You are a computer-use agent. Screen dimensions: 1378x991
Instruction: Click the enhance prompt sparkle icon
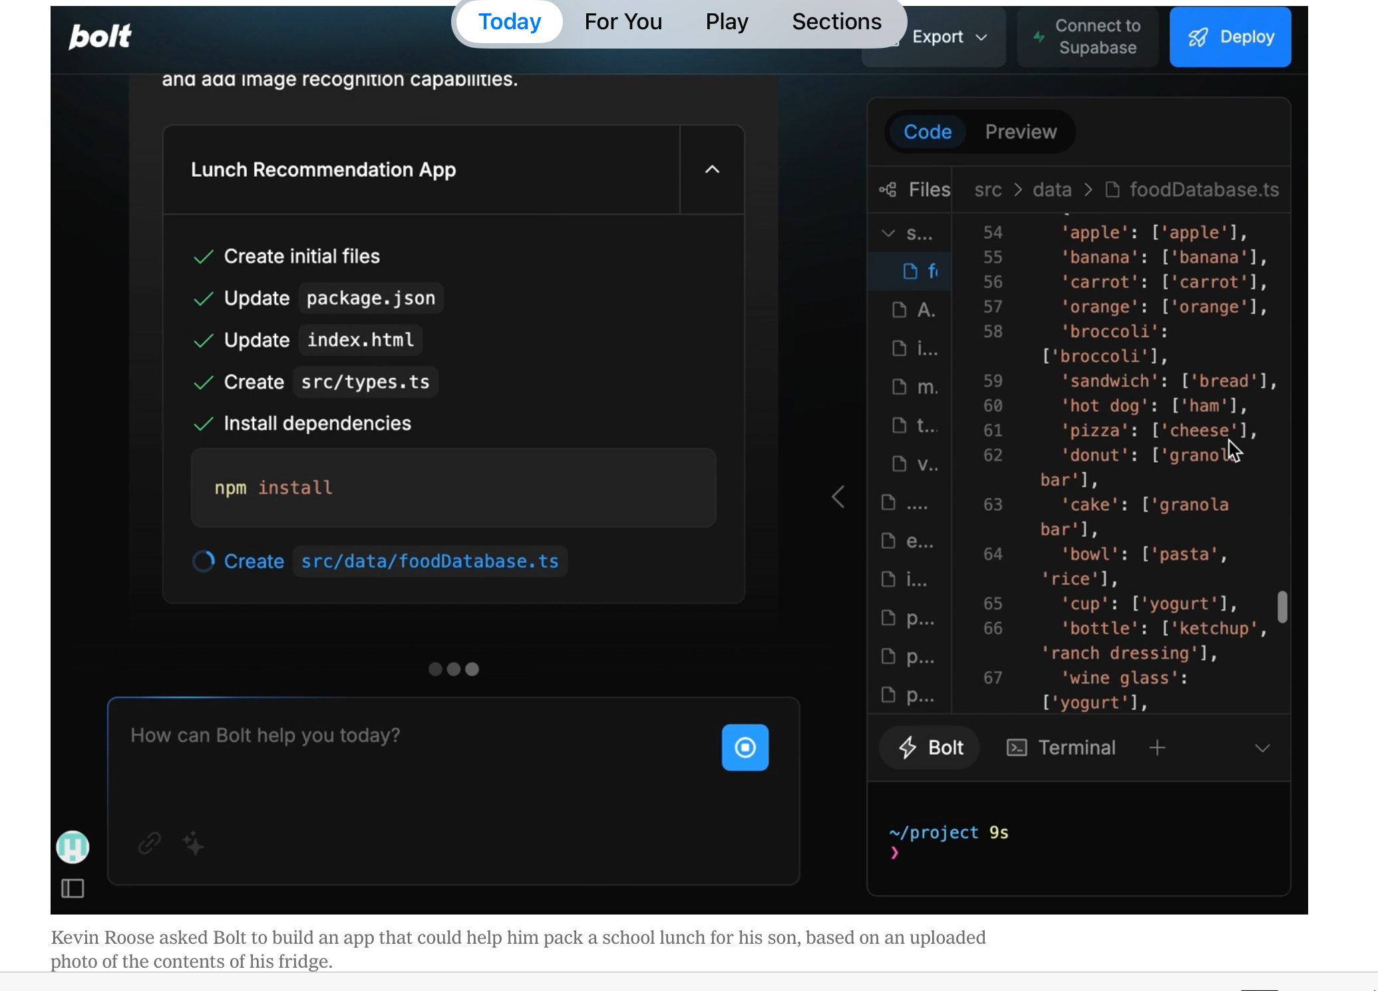point(193,843)
